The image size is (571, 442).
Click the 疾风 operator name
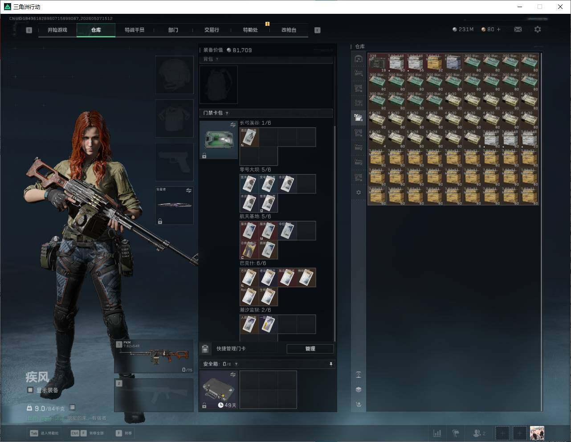(x=37, y=377)
